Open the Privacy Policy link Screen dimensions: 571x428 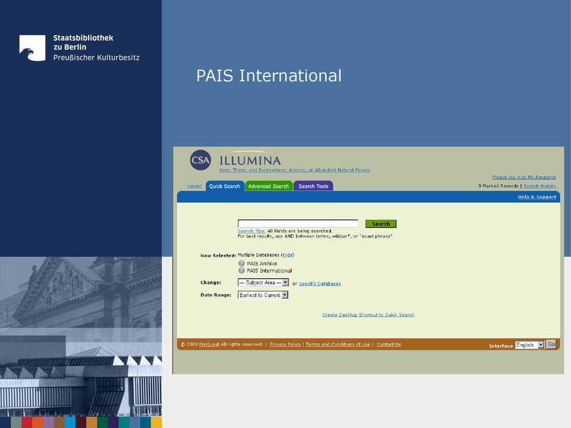pyautogui.click(x=285, y=344)
